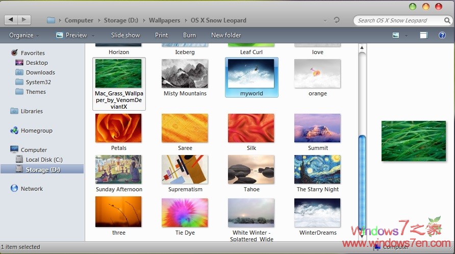Create a New folder

point(226,35)
